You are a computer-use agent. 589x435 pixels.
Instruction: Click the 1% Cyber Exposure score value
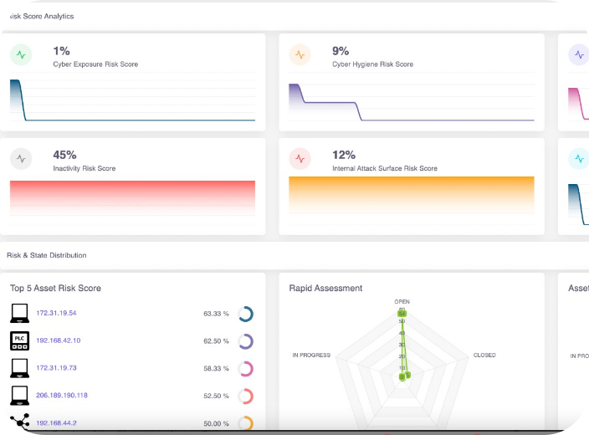click(x=62, y=51)
